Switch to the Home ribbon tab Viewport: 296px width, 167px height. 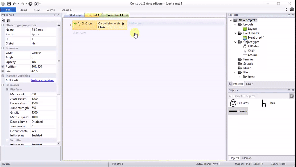tap(23, 10)
